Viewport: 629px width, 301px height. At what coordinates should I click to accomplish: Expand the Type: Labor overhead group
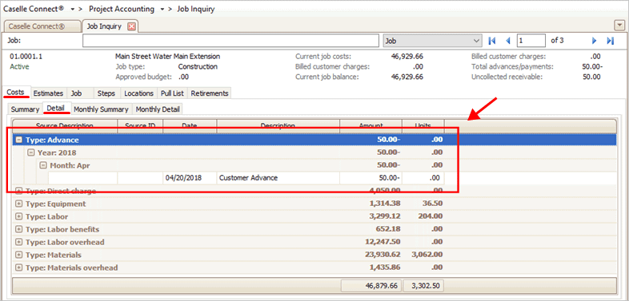coord(18,242)
